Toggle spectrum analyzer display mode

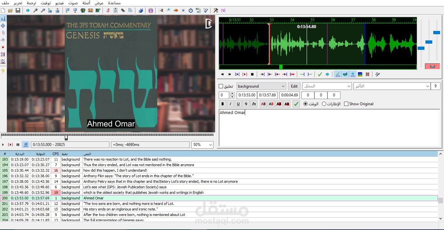360,74
